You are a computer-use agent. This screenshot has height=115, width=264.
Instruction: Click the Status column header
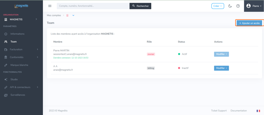coord(181,42)
